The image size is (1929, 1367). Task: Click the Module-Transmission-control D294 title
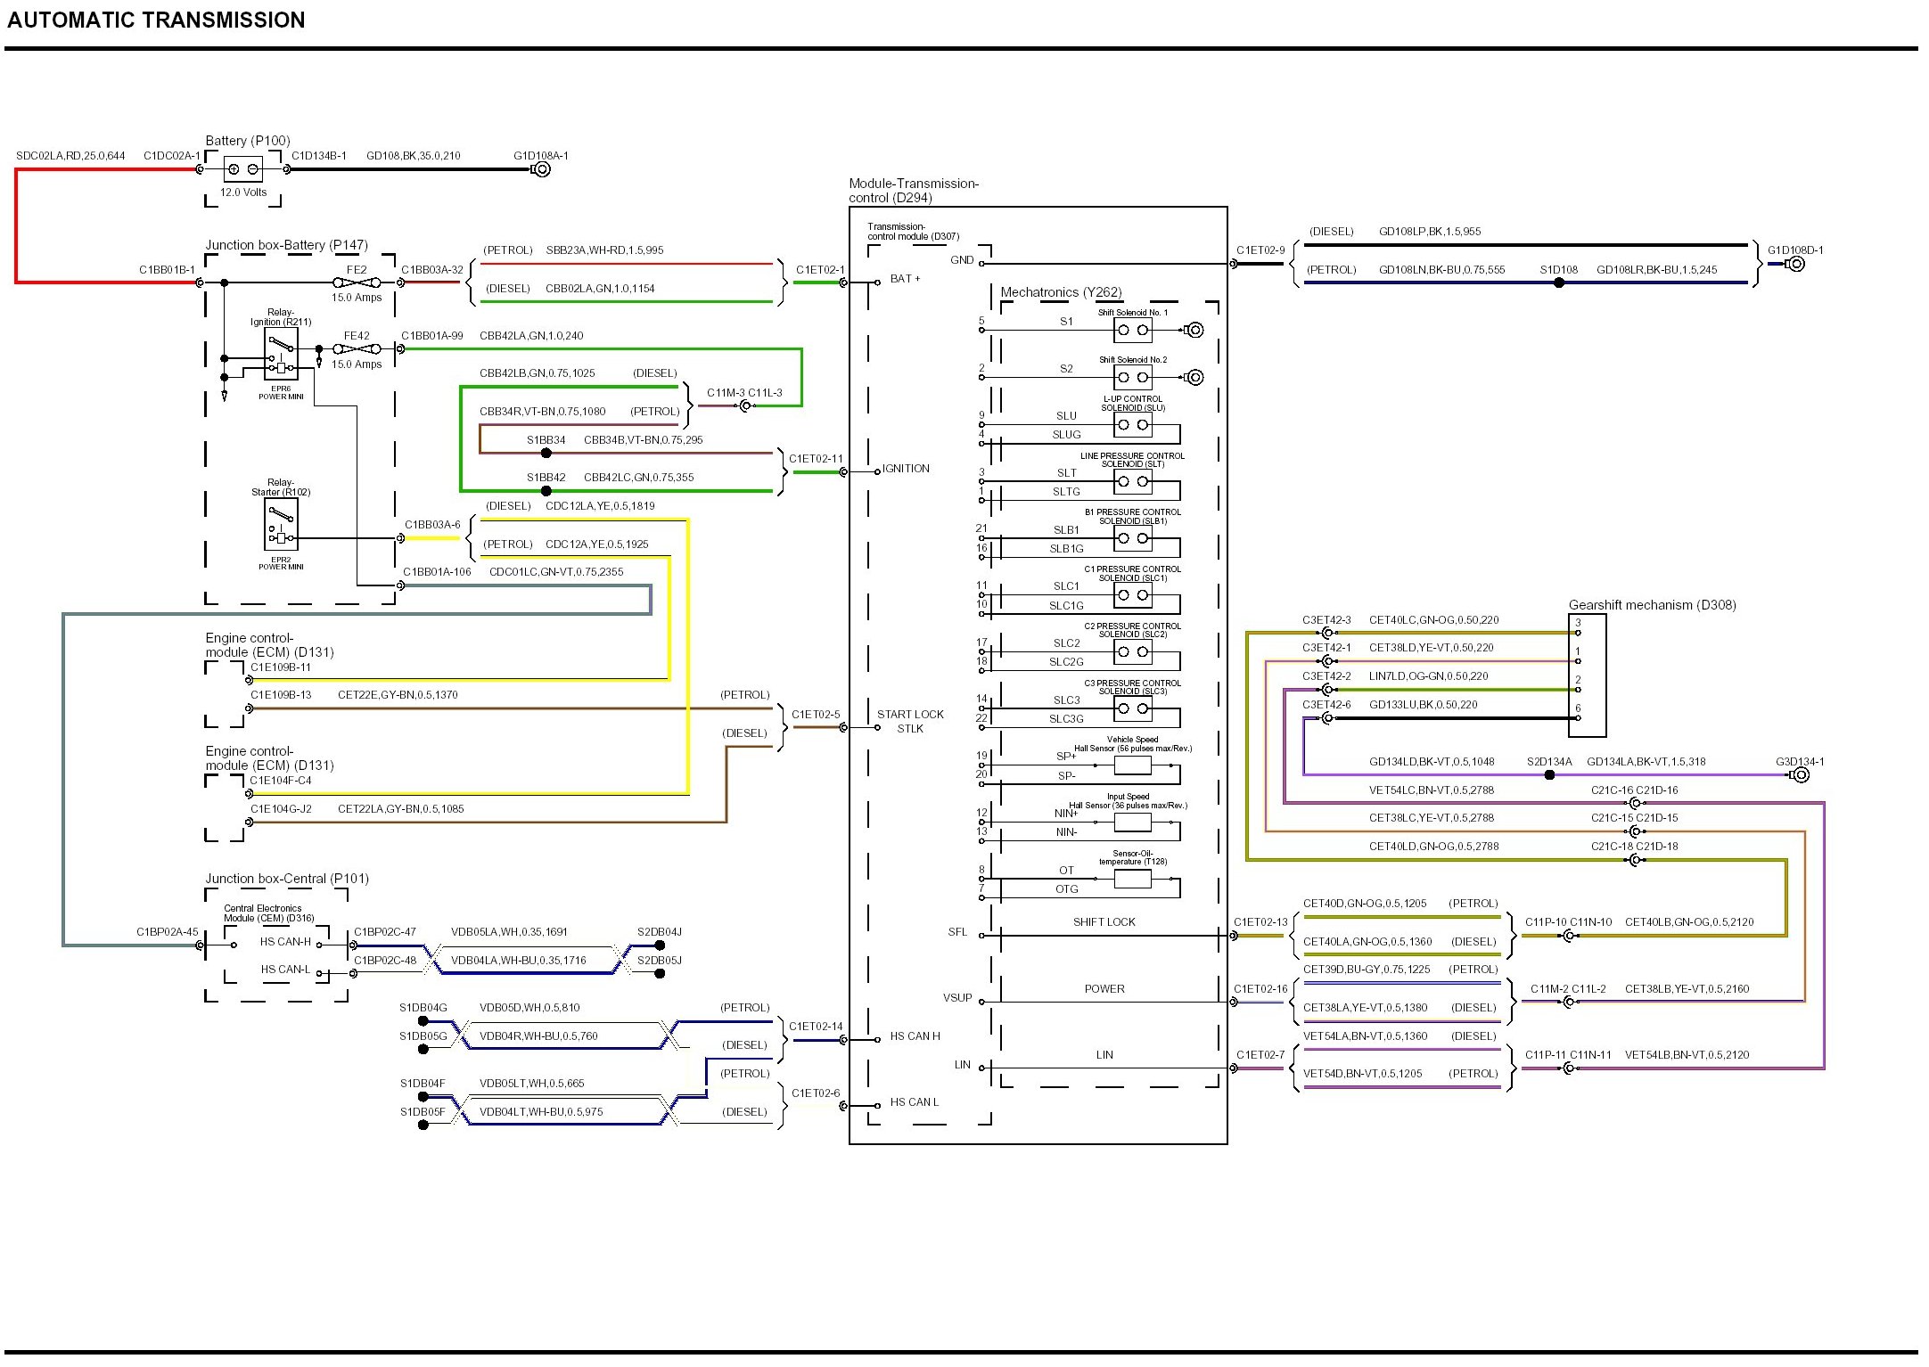(913, 191)
